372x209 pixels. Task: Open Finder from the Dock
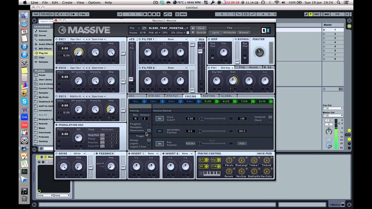[24, 15]
